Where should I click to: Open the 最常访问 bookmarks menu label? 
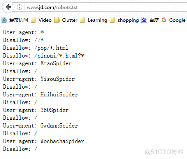(19, 20)
